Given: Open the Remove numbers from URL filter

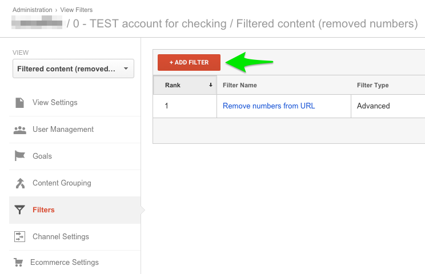Looking at the screenshot, I should pos(268,106).
